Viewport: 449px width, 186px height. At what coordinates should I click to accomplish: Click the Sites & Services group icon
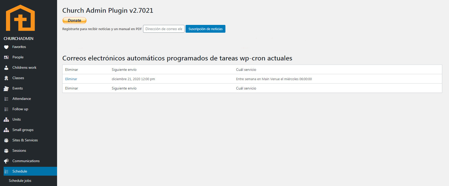click(x=6, y=140)
